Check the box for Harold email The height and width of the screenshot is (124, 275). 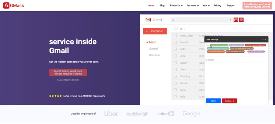click(x=175, y=42)
